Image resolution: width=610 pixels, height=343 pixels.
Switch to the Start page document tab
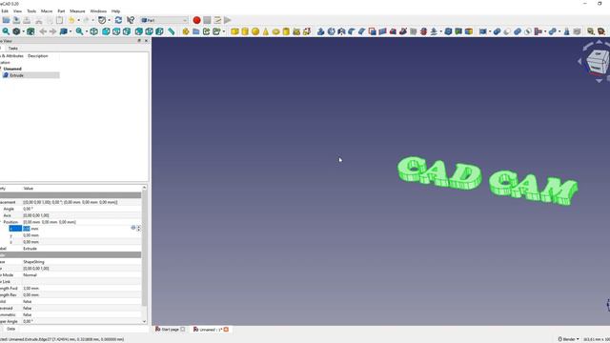pyautogui.click(x=170, y=330)
